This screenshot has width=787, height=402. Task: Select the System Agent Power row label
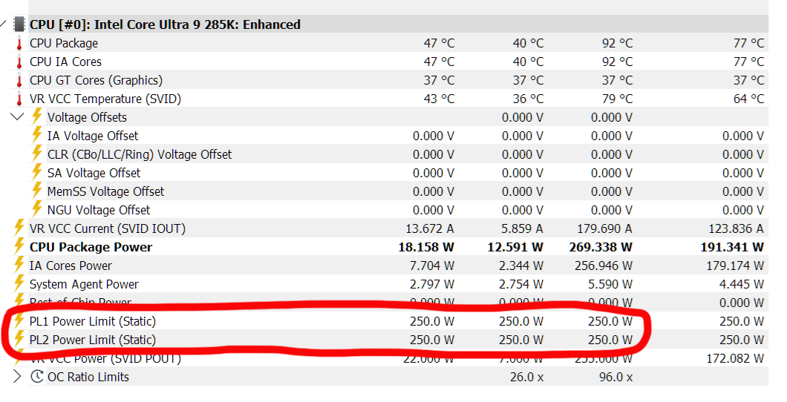click(85, 285)
